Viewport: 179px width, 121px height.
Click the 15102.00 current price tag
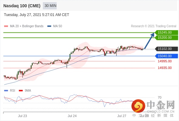pyautogui.click(x=167, y=49)
